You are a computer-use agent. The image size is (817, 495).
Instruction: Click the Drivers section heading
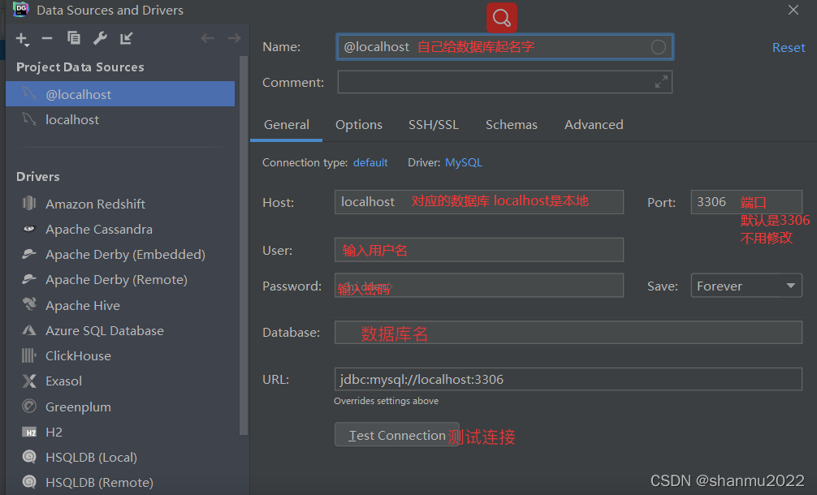37,176
